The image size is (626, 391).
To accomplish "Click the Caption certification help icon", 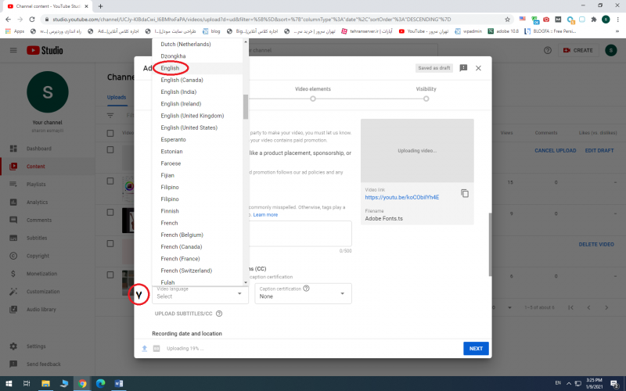I will pyautogui.click(x=306, y=288).
